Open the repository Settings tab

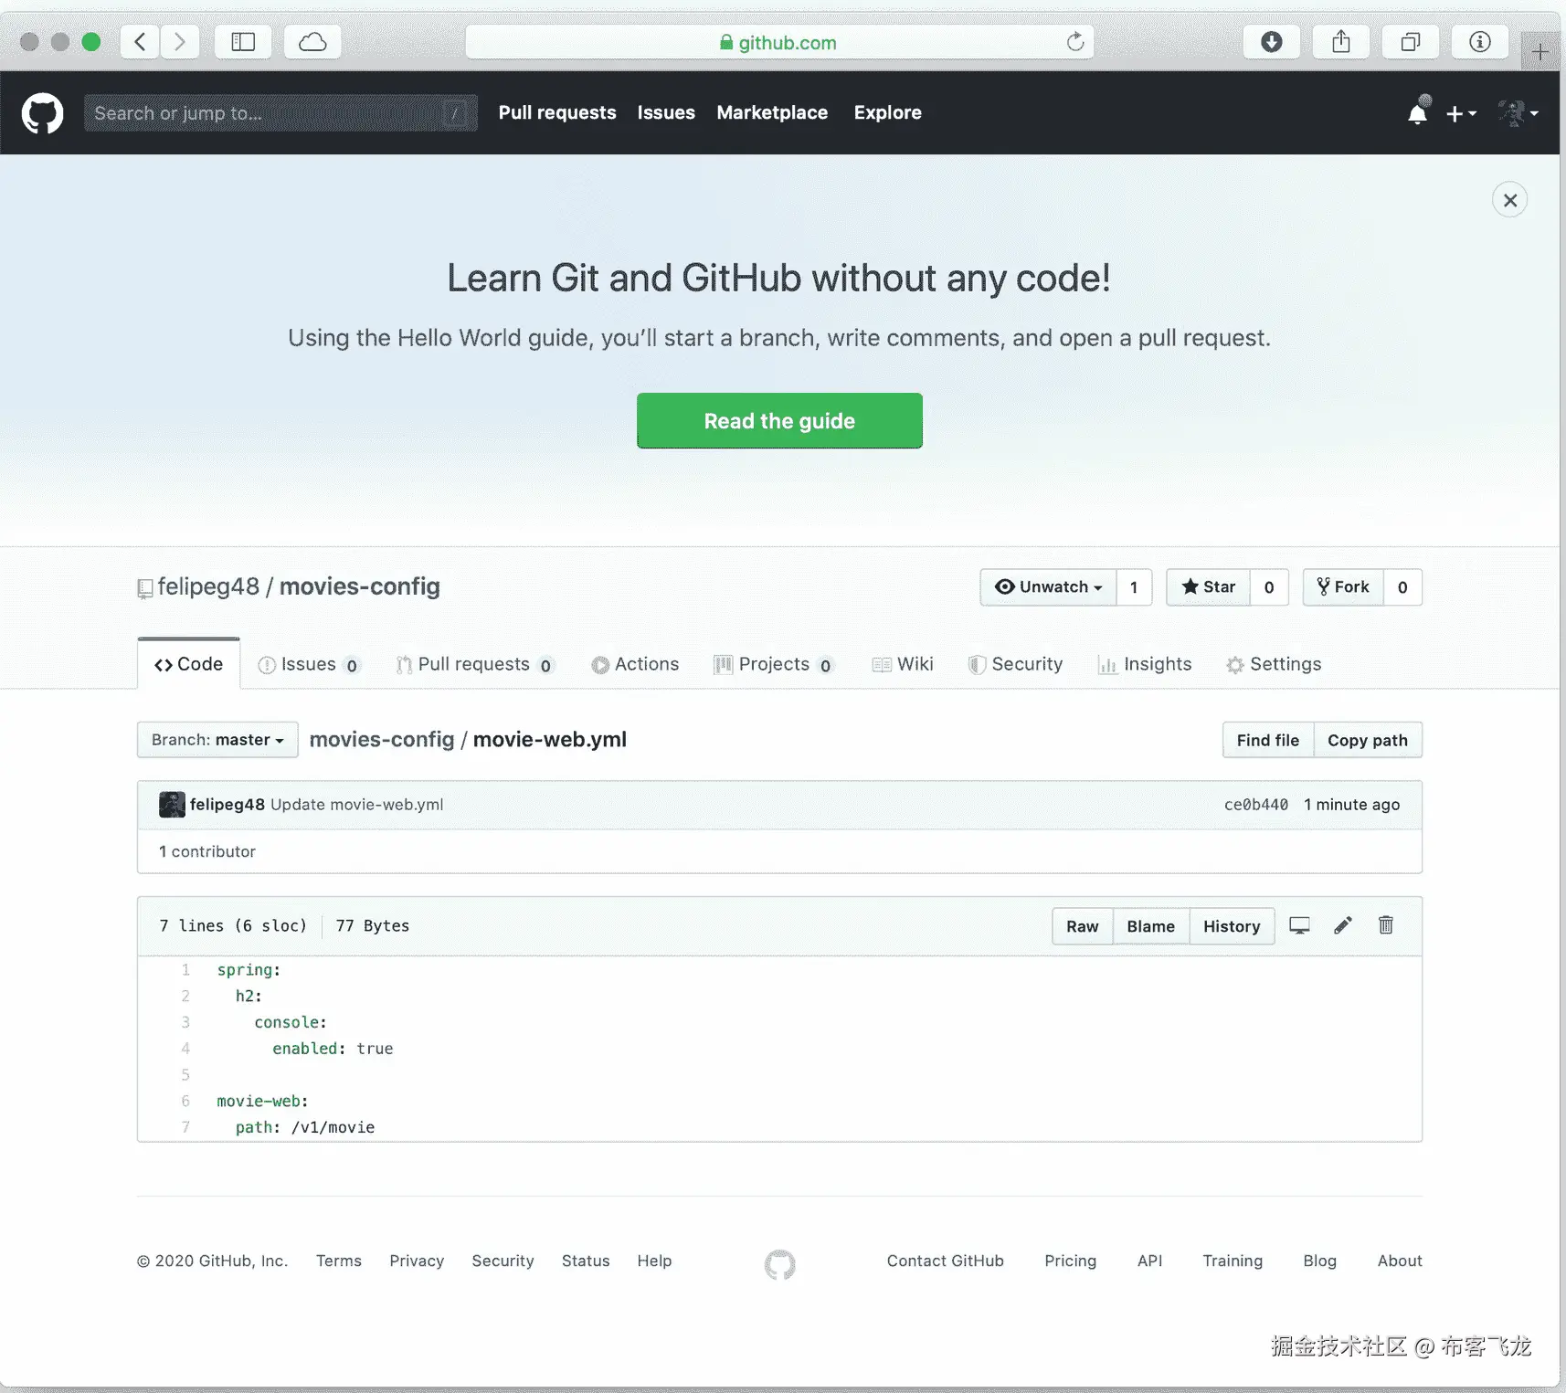coord(1275,664)
